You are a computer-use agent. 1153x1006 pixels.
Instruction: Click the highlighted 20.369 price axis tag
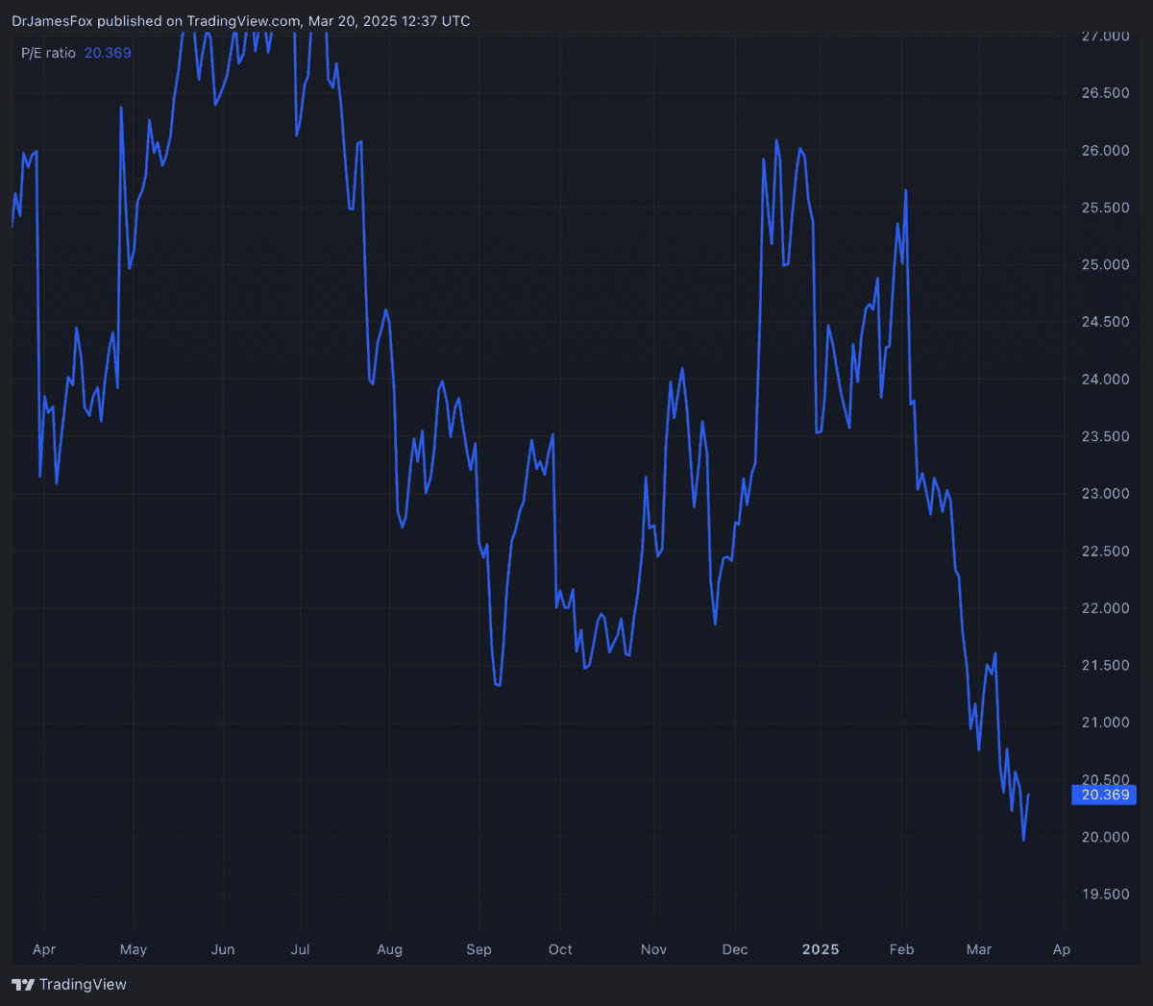(x=1104, y=795)
